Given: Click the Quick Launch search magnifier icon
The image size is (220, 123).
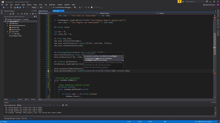Looking at the screenshot, I should [x=207, y=1].
